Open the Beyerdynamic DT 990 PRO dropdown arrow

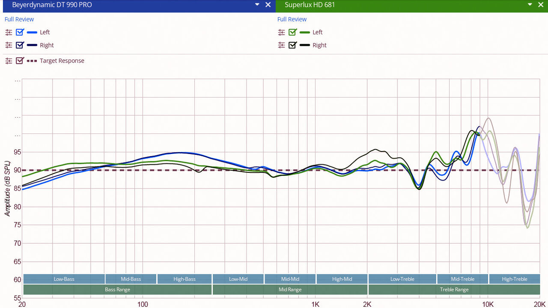[x=257, y=5]
